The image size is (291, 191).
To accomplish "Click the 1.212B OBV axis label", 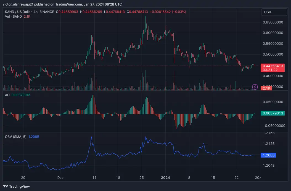I will (269, 144).
